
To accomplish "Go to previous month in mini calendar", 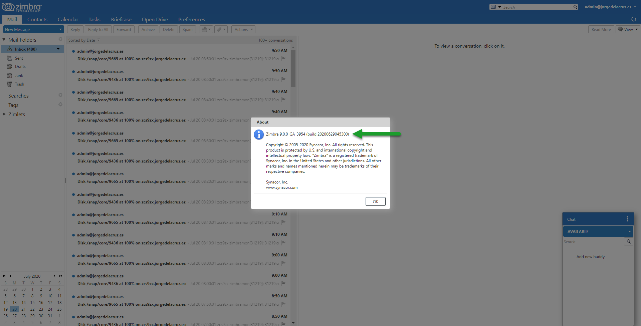I will tap(10, 276).
